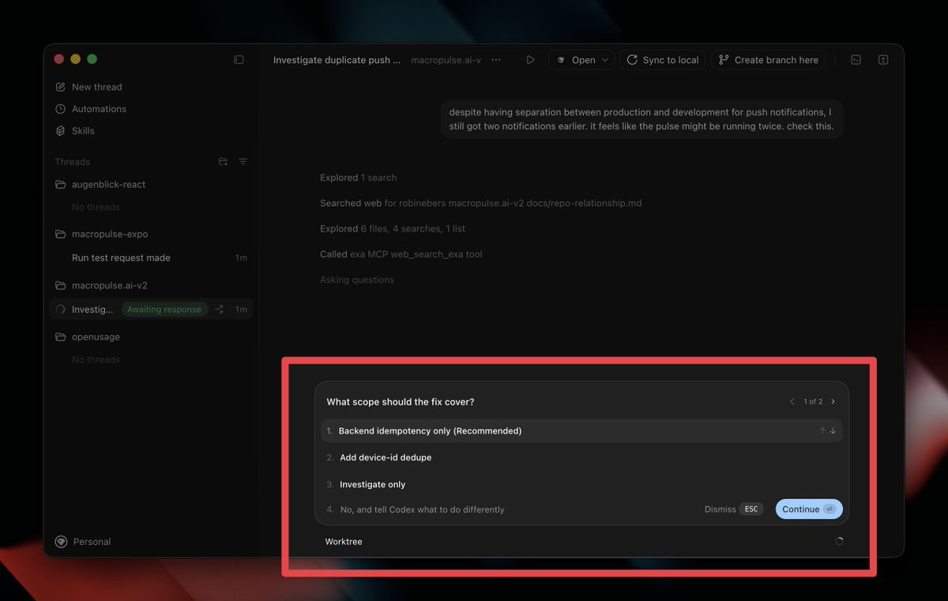The width and height of the screenshot is (948, 601).
Task: Click the rightmost header panel icon
Action: pos(883,60)
